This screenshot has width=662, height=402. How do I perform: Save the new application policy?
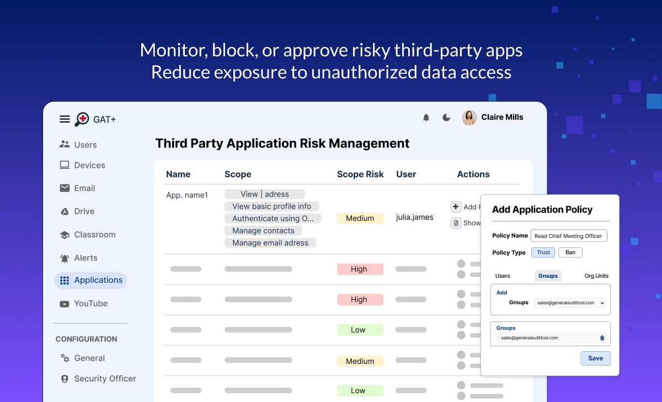click(595, 358)
